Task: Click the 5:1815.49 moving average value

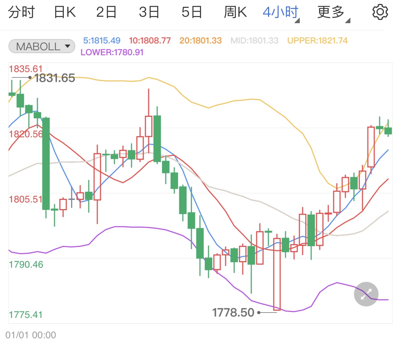Action: 102,40
